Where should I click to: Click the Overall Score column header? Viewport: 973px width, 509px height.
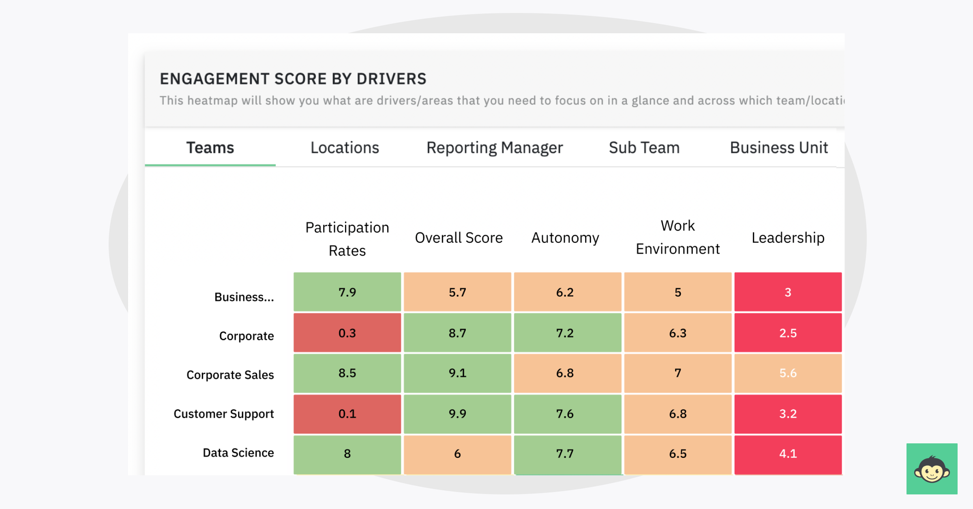(458, 238)
